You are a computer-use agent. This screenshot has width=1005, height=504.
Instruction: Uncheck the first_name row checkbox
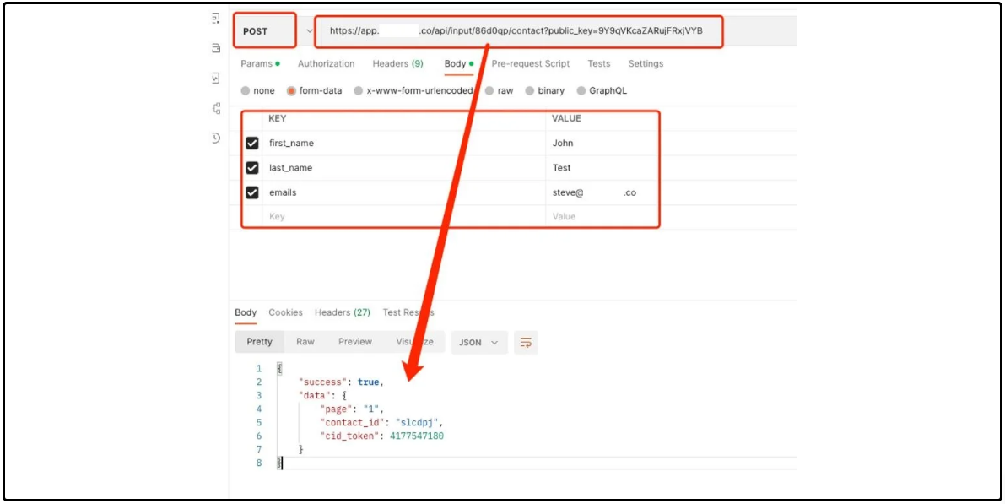(x=251, y=143)
